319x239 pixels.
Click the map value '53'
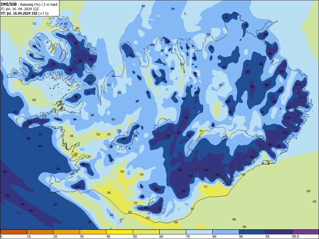[148, 218]
